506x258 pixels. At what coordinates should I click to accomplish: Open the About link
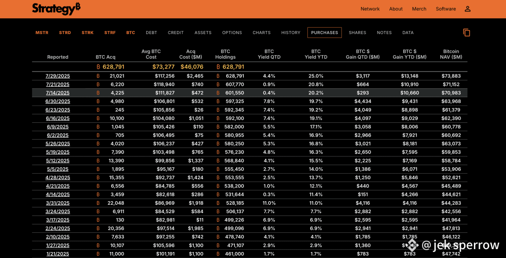pyautogui.click(x=396, y=9)
